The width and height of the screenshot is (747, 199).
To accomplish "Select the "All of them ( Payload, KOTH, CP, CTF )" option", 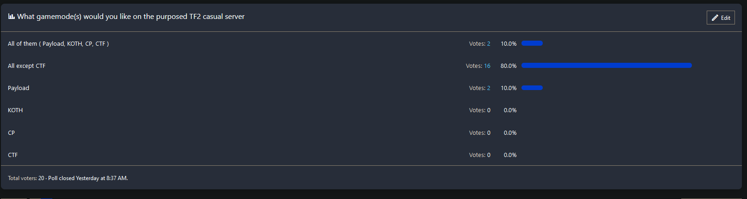I will (x=58, y=44).
